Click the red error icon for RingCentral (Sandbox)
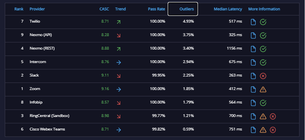The width and height of the screenshot is (305, 140). (x=273, y=116)
